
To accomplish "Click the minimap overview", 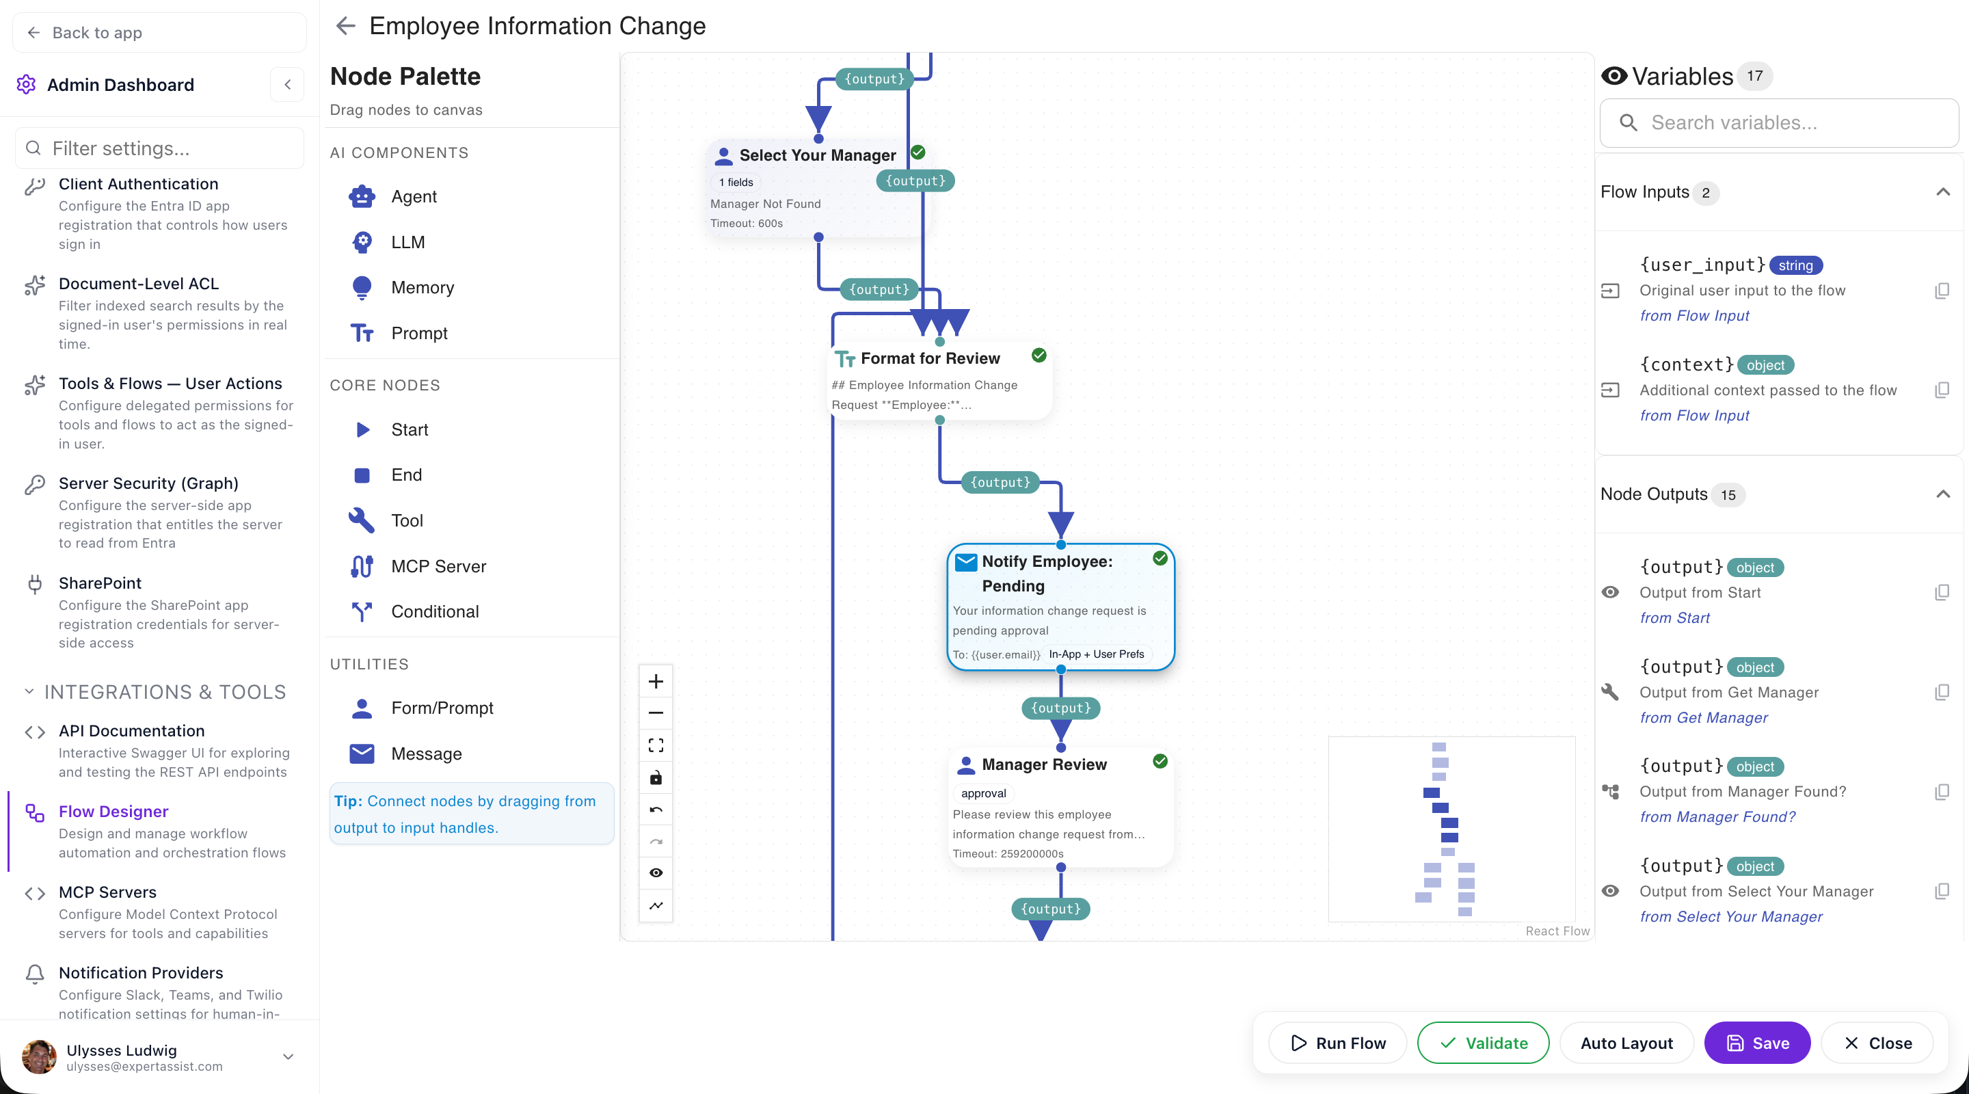I will [x=1451, y=829].
